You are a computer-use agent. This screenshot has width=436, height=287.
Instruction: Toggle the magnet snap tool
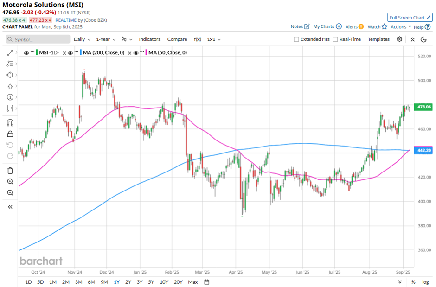coord(10,122)
